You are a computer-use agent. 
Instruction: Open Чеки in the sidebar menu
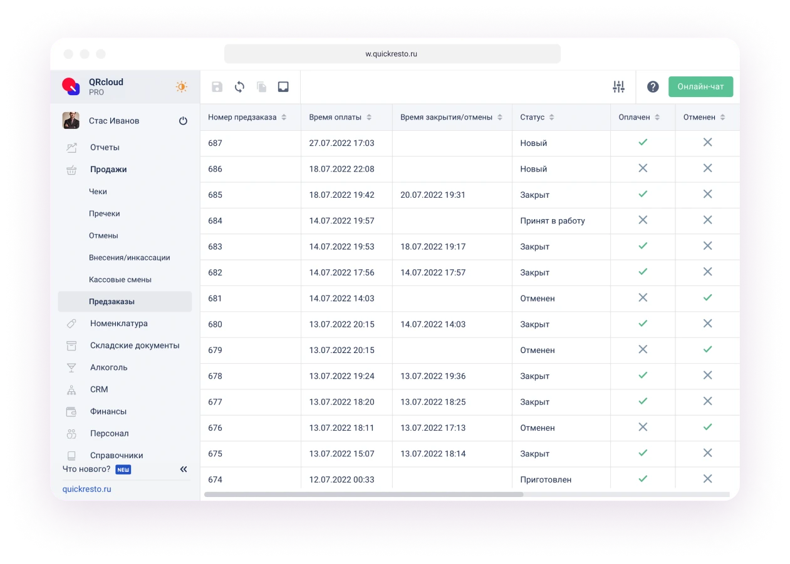coord(98,192)
